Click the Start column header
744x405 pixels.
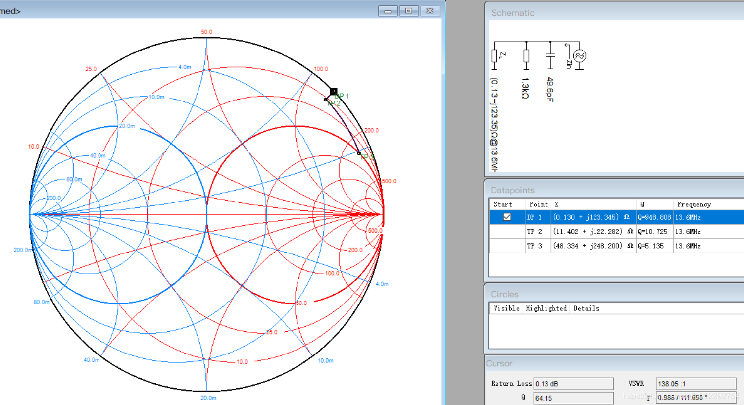point(507,204)
